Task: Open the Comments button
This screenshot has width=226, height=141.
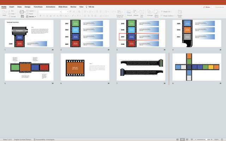Action: (218, 7)
